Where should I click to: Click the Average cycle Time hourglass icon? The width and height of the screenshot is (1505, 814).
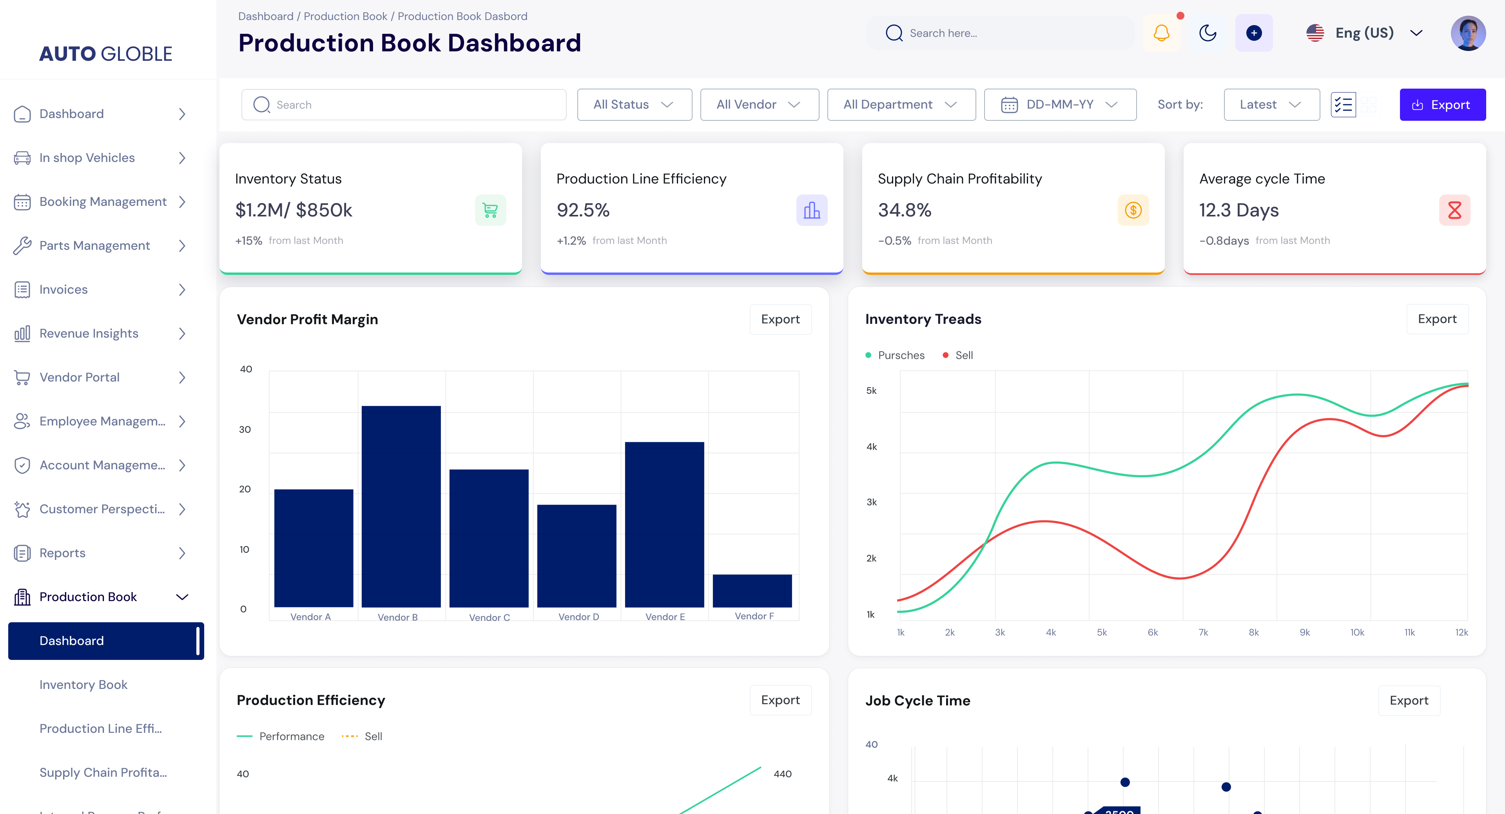(x=1454, y=210)
